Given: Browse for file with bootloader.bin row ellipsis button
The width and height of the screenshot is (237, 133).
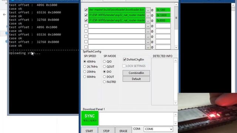Looking at the screenshot, I should pos(148,10).
